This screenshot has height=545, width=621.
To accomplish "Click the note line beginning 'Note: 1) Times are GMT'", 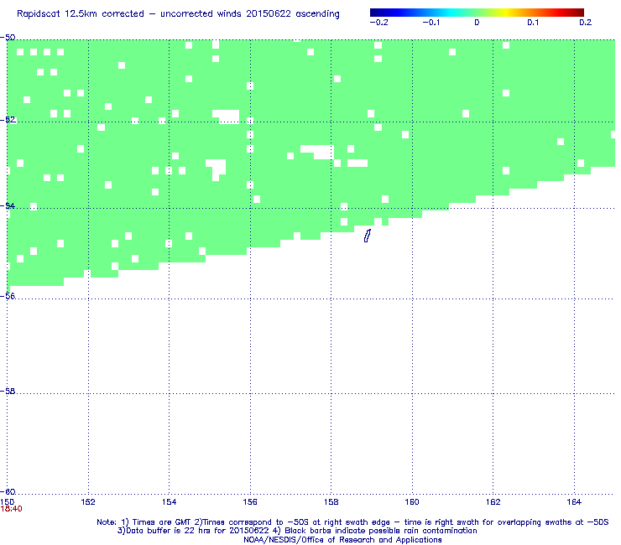I will tap(352, 522).
